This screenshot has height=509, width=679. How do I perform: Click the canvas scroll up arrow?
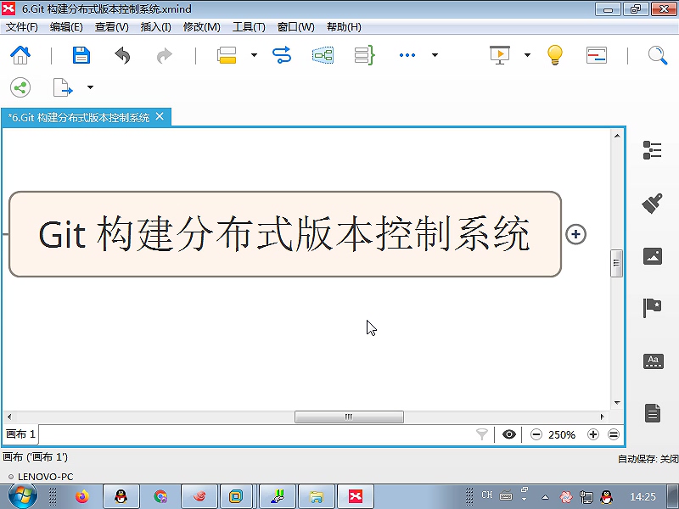(x=617, y=136)
